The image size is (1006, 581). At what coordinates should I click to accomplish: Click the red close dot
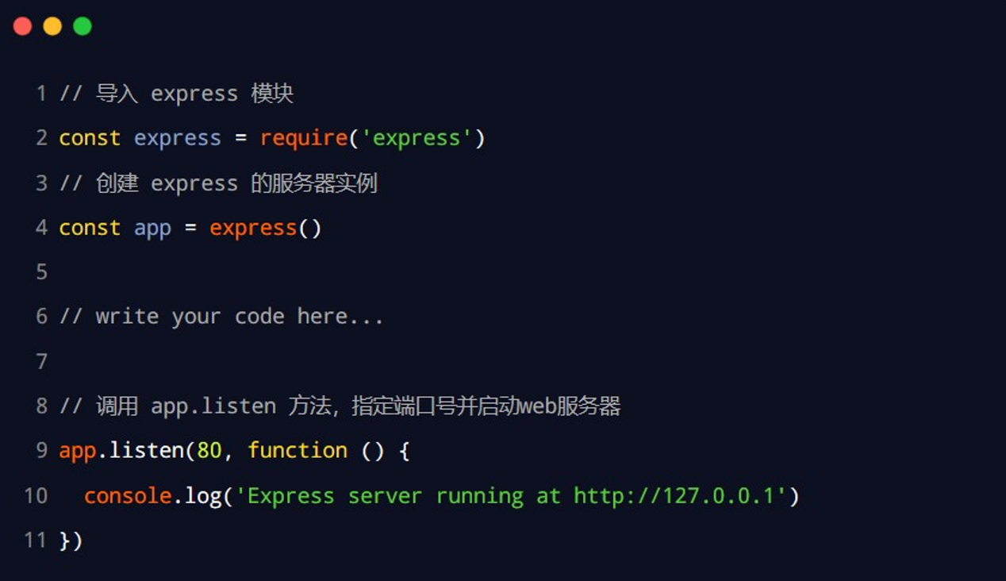22,26
